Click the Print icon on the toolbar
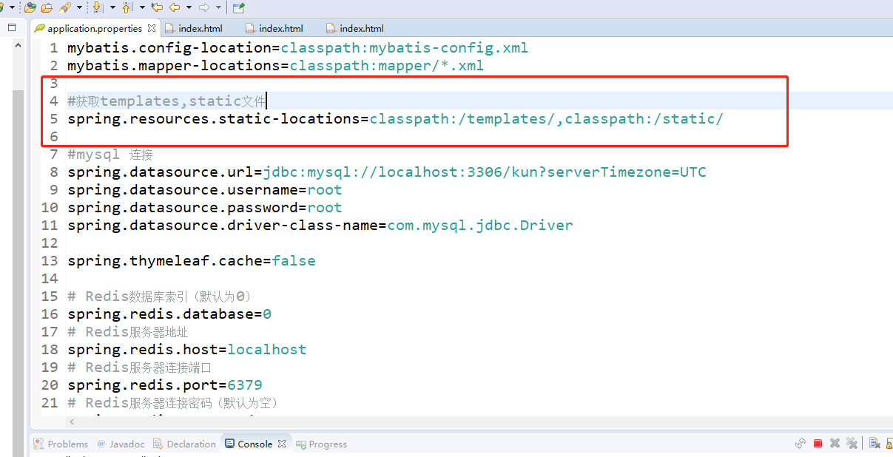The image size is (893, 457). point(47,8)
